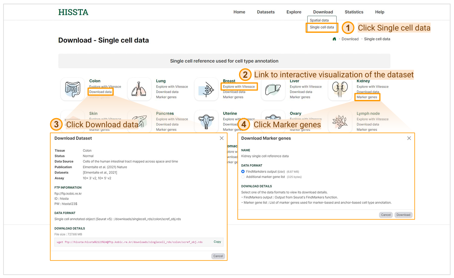
Task: Click the Kidney tissue icon
Action: (x=340, y=89)
